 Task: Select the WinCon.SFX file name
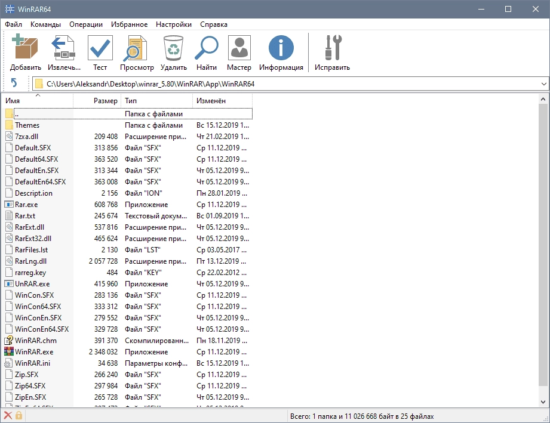(35, 295)
